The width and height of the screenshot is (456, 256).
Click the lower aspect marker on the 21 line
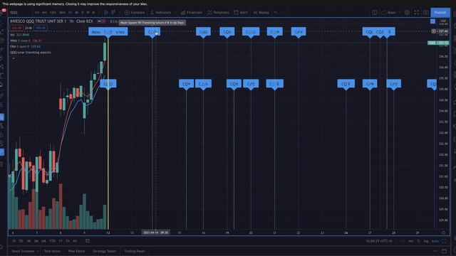[274, 84]
